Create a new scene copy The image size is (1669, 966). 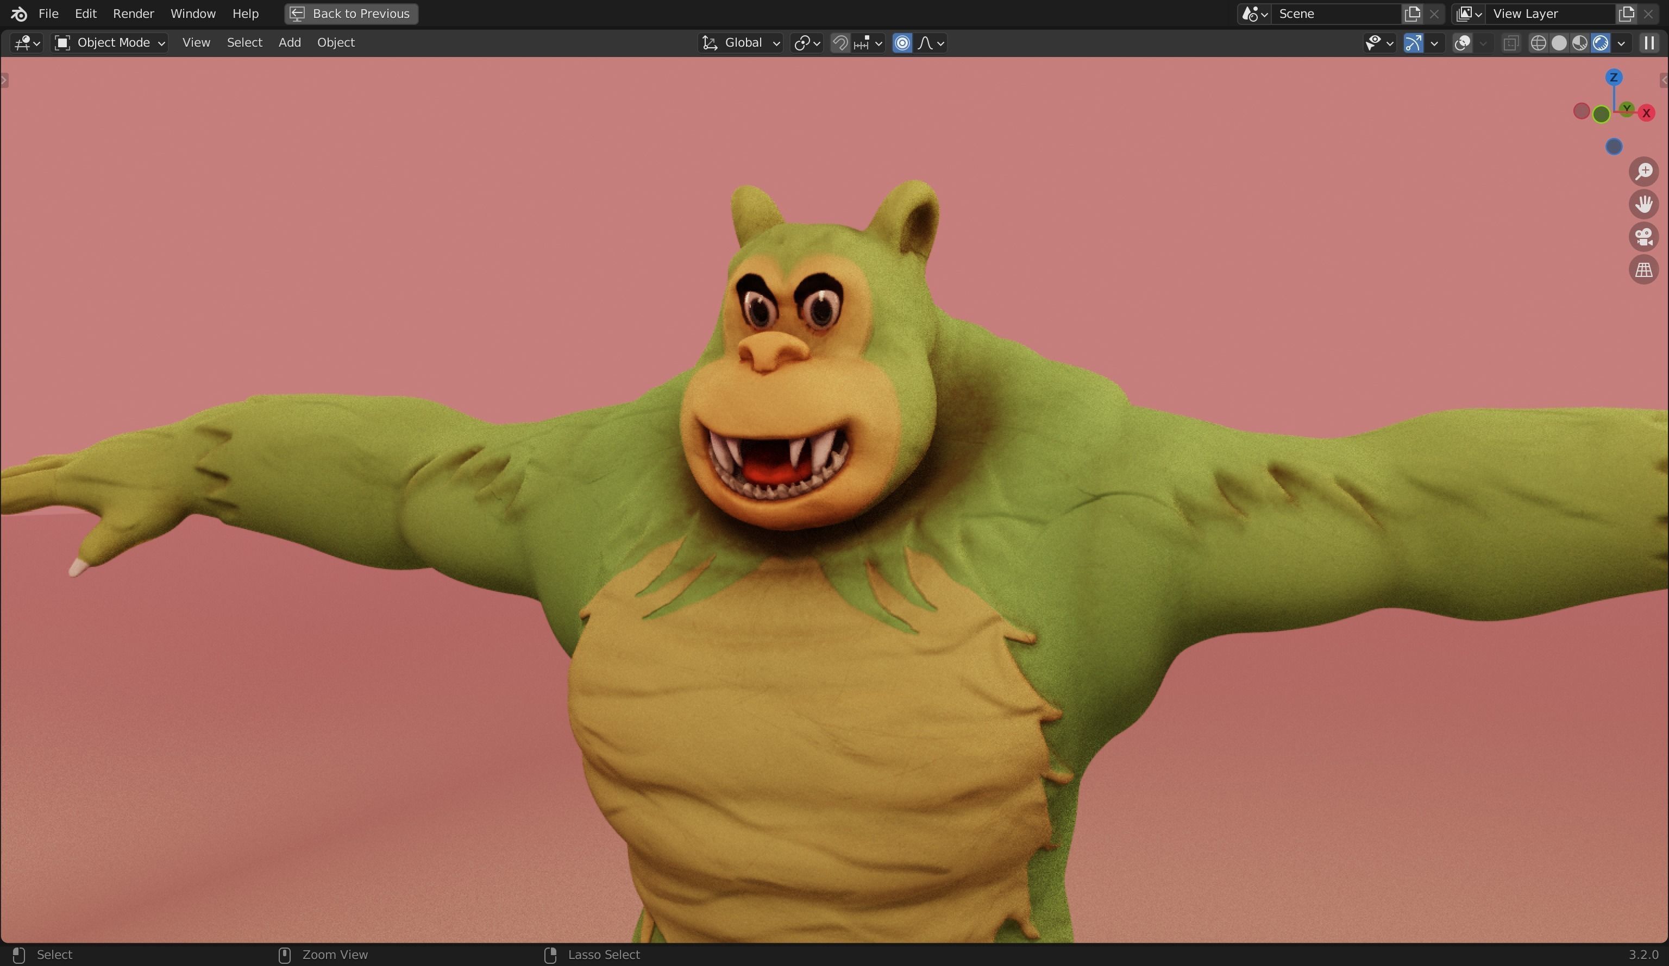click(1412, 14)
